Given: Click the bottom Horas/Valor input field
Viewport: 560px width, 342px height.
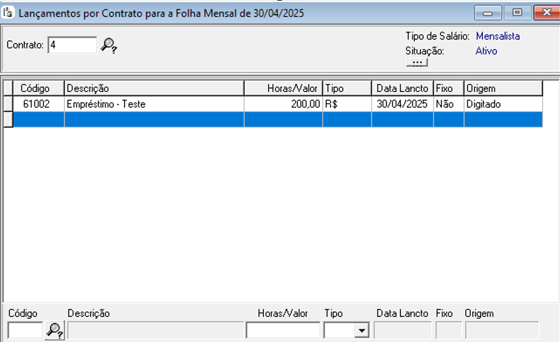Looking at the screenshot, I should 283,330.
